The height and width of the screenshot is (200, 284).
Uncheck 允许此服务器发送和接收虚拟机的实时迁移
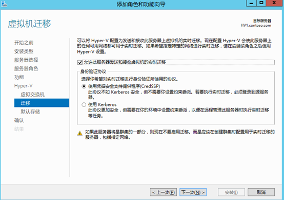tap(80, 63)
